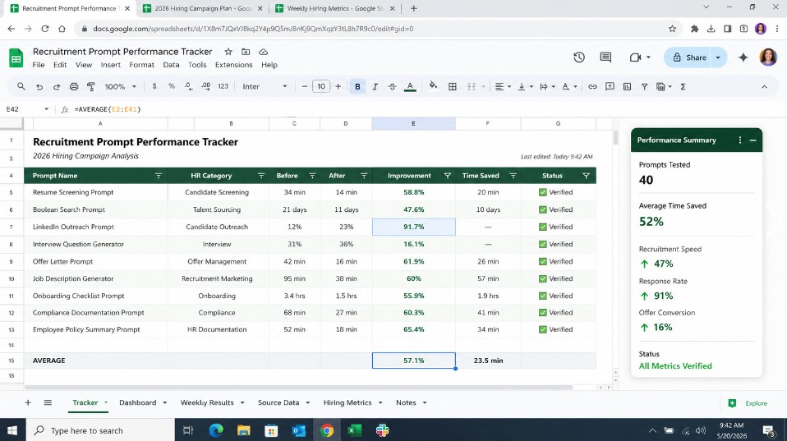Open the Help menu
Screen dimensions: 787x441
tap(269, 65)
